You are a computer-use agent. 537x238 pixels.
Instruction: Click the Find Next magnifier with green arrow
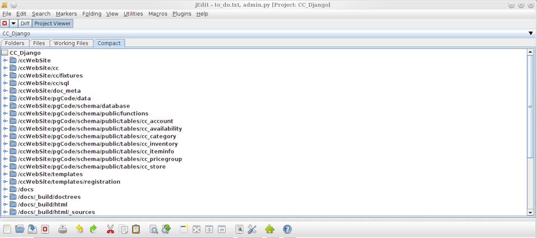[167, 229]
